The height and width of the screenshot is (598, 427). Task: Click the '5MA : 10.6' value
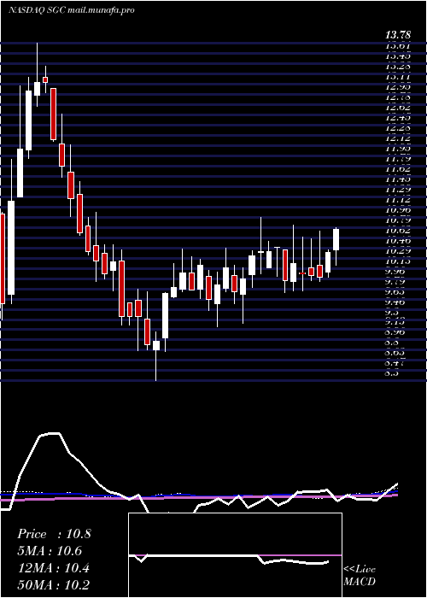(50, 551)
